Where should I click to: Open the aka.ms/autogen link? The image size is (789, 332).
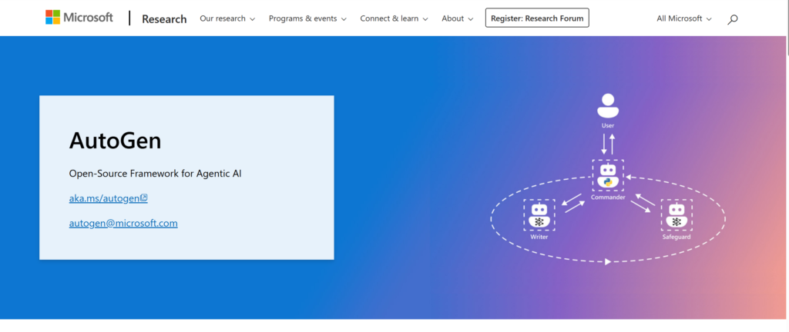[x=104, y=198]
